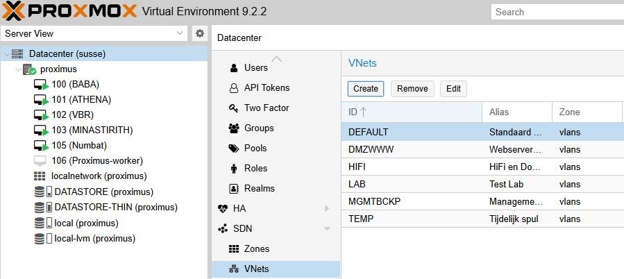Viewport: 624px width, 279px height.
Task: Click the Alias column header
Action: [x=517, y=112]
